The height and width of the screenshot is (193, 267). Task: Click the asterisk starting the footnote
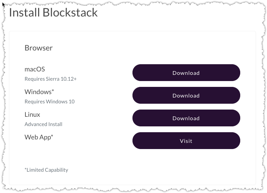click(x=25, y=169)
